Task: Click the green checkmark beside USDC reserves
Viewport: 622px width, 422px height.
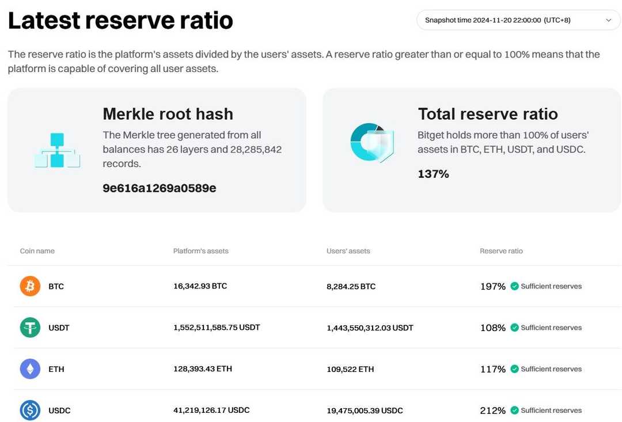Action: tap(514, 410)
